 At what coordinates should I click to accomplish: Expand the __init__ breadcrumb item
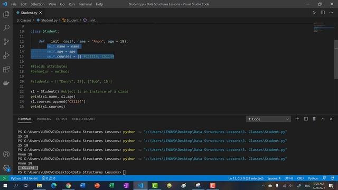tap(90, 20)
